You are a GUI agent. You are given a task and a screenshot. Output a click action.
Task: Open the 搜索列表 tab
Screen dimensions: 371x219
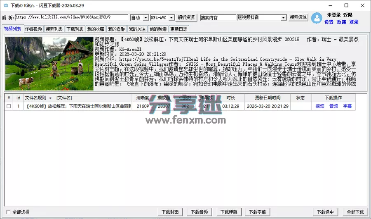pyautogui.click(x=54, y=29)
